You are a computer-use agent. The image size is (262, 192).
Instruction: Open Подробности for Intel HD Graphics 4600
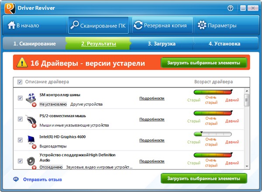coord(152,140)
